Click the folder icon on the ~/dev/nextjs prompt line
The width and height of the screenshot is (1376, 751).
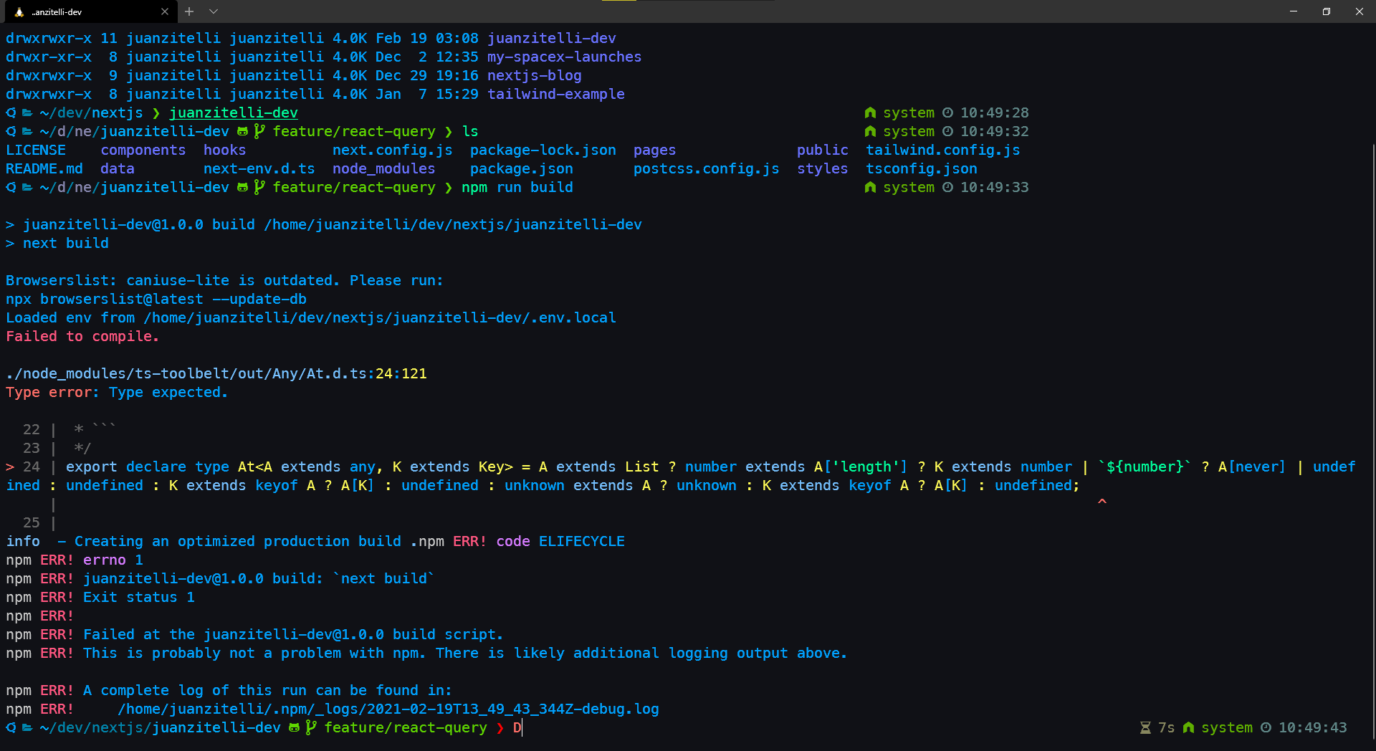(x=27, y=113)
